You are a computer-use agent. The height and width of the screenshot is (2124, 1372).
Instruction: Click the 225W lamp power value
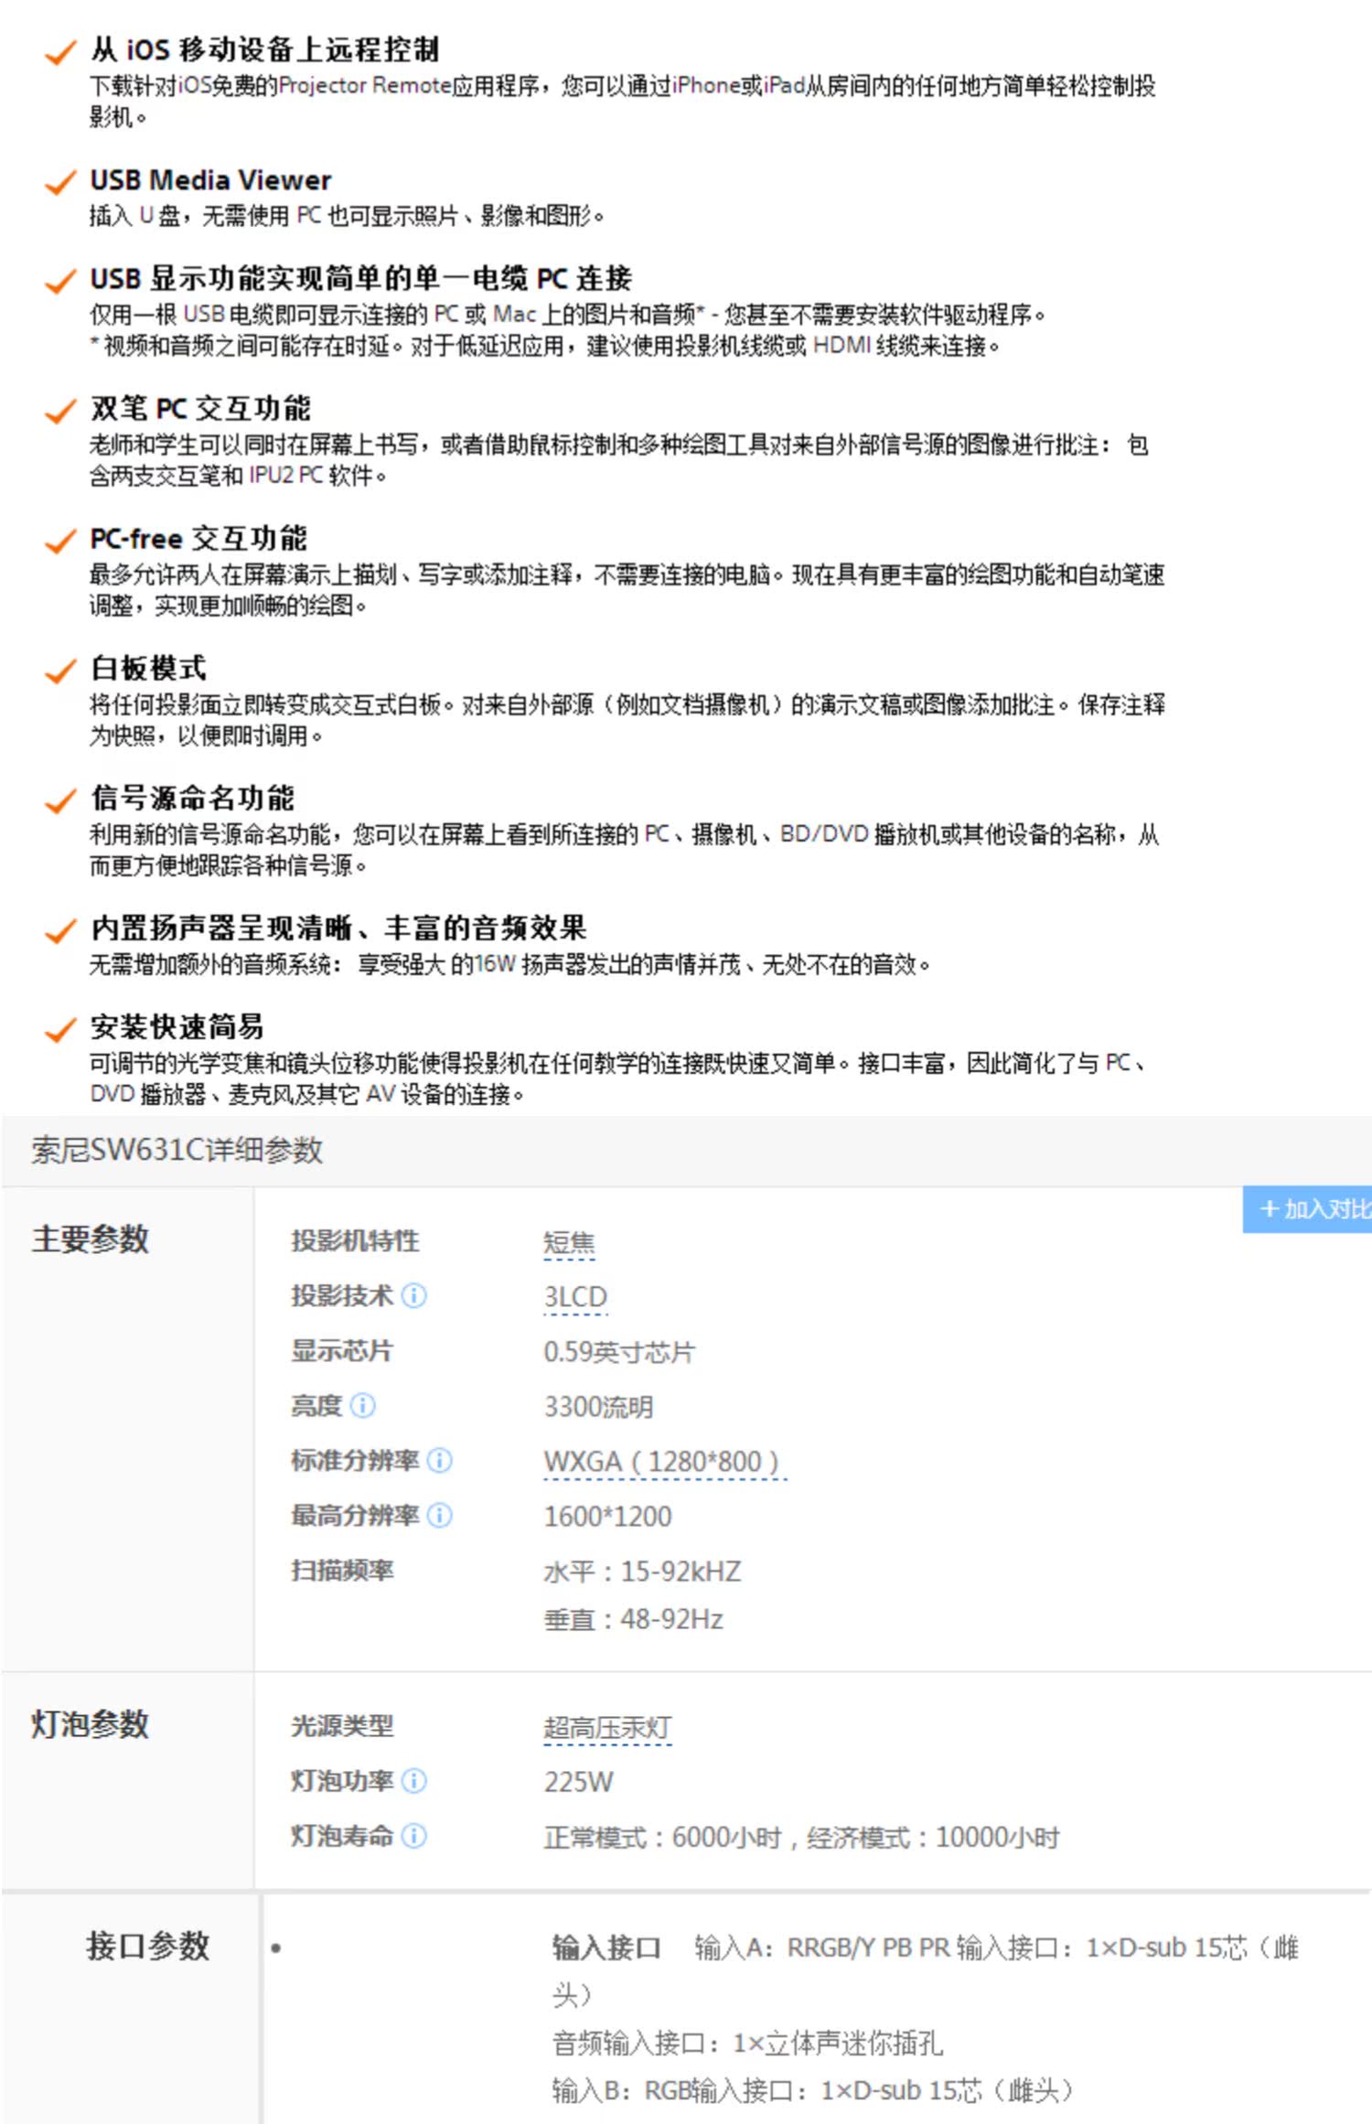coord(578,1782)
